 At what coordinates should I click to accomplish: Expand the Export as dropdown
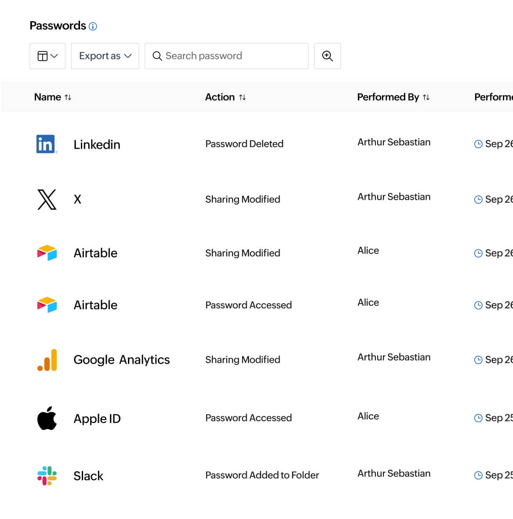105,56
